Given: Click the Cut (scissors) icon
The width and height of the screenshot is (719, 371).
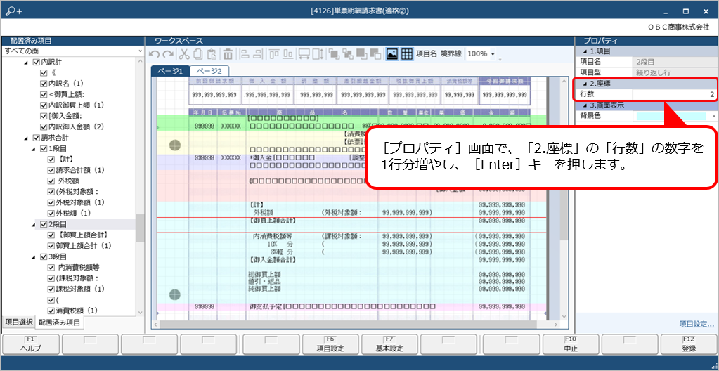Looking at the screenshot, I should 184,54.
